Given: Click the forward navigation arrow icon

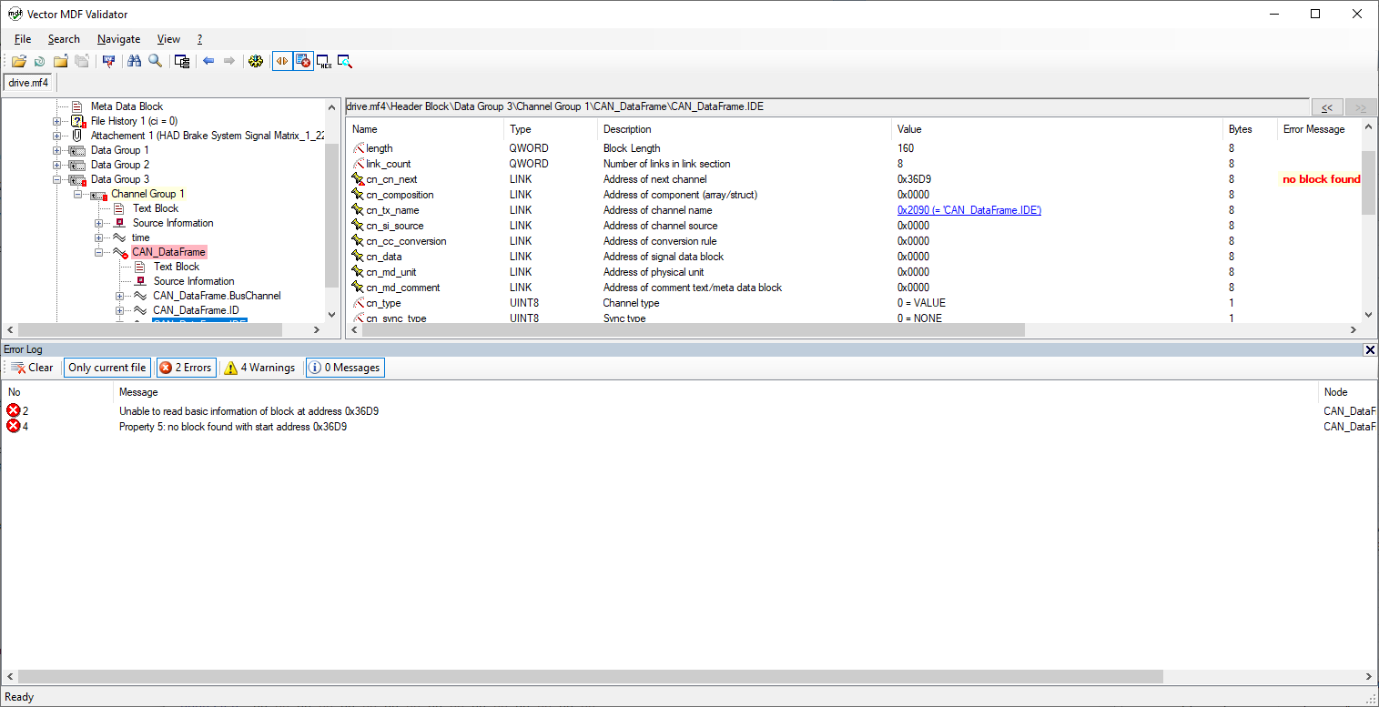Looking at the screenshot, I should [229, 61].
